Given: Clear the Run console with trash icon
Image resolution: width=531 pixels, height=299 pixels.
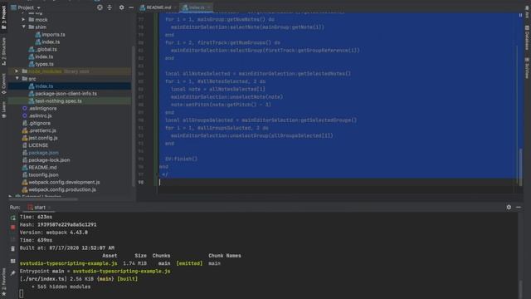Looking at the screenshot, I should click(x=13, y=249).
